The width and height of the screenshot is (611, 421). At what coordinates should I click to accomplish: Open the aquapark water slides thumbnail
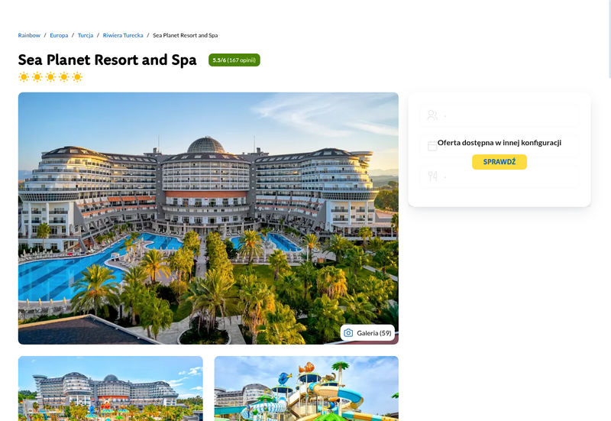coord(306,388)
